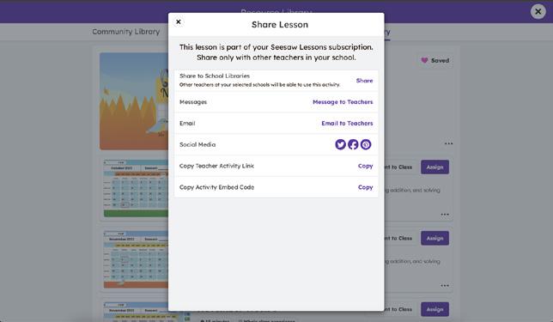Open more options for second activity
The width and height of the screenshot is (553, 322).
(x=445, y=286)
